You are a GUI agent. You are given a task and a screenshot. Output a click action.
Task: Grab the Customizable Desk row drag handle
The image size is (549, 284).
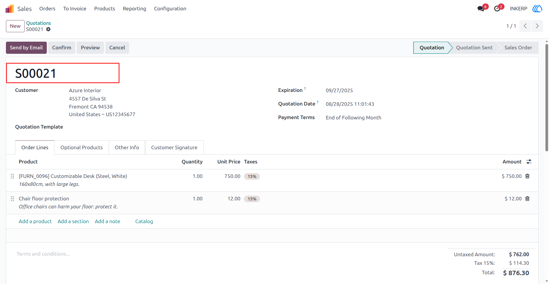coord(12,176)
